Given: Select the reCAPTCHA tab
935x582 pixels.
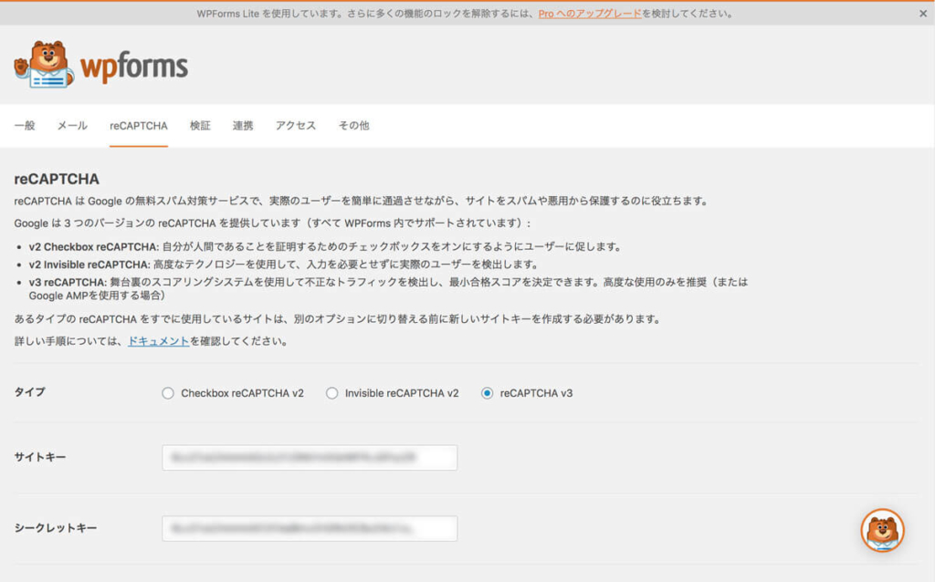Looking at the screenshot, I should tap(139, 126).
